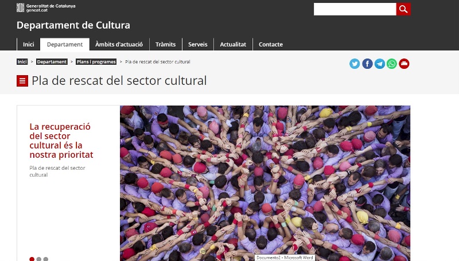The height and width of the screenshot is (261, 459).
Task: Open La recuperació del sector cultural headline
Action: (x=61, y=141)
